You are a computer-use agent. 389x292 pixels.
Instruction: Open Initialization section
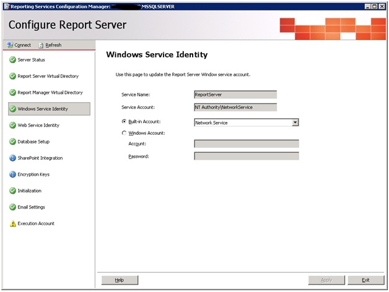click(30, 191)
